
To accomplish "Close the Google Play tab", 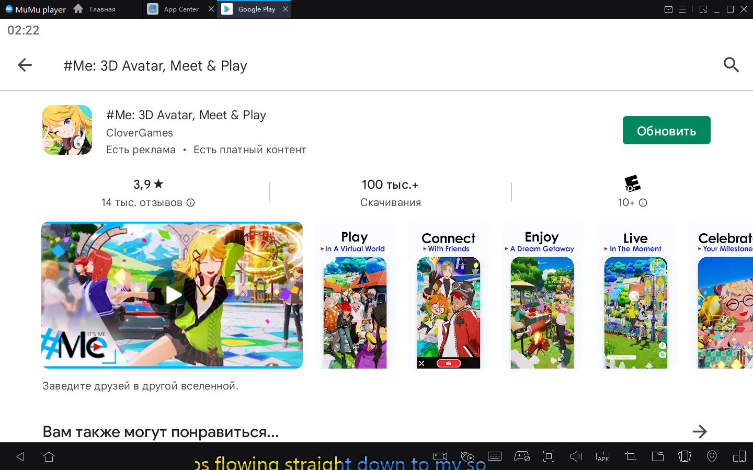I will (x=285, y=9).
